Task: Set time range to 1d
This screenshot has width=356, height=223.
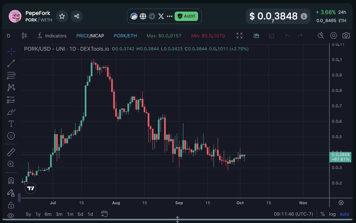Action: [x=90, y=214]
